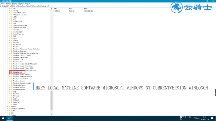Viewport: 216px width, 121px height.
Task: Click the Registry Editor taskbar button
Action: [9, 118]
